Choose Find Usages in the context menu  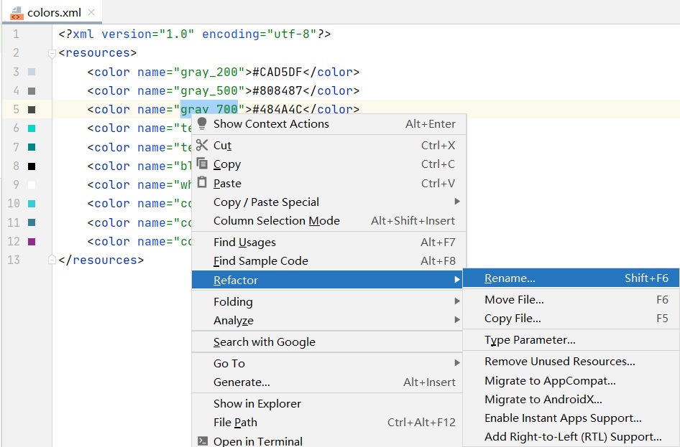point(244,243)
